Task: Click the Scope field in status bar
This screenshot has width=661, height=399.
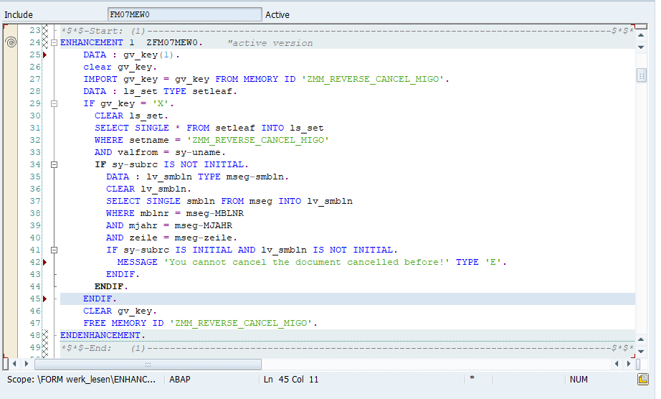Action: click(x=81, y=379)
